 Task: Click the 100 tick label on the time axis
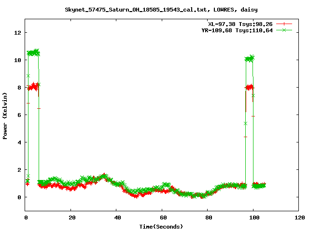coord(253,217)
